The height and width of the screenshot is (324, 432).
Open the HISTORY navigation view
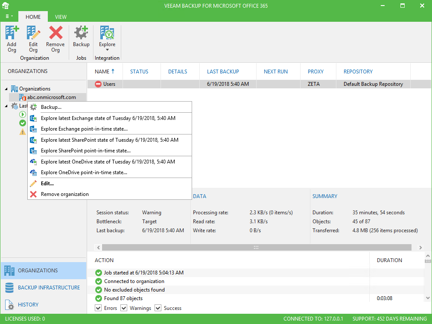[44, 305]
